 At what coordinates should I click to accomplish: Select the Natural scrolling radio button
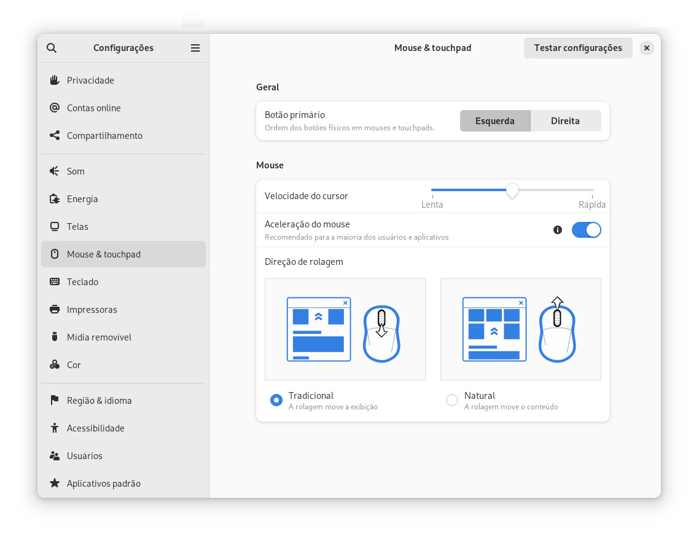451,399
